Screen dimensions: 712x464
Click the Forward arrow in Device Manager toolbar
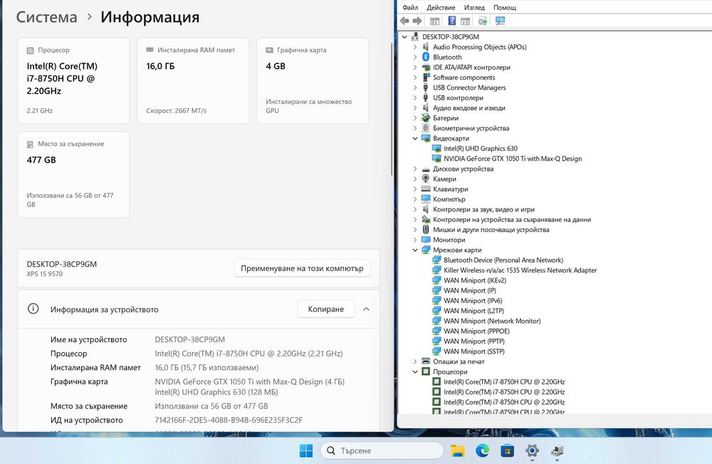[x=417, y=21]
